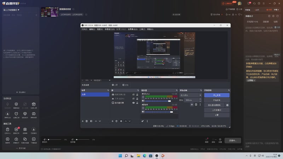Click 添加素材 in left panel
The width and height of the screenshot is (283, 159).
tap(21, 92)
